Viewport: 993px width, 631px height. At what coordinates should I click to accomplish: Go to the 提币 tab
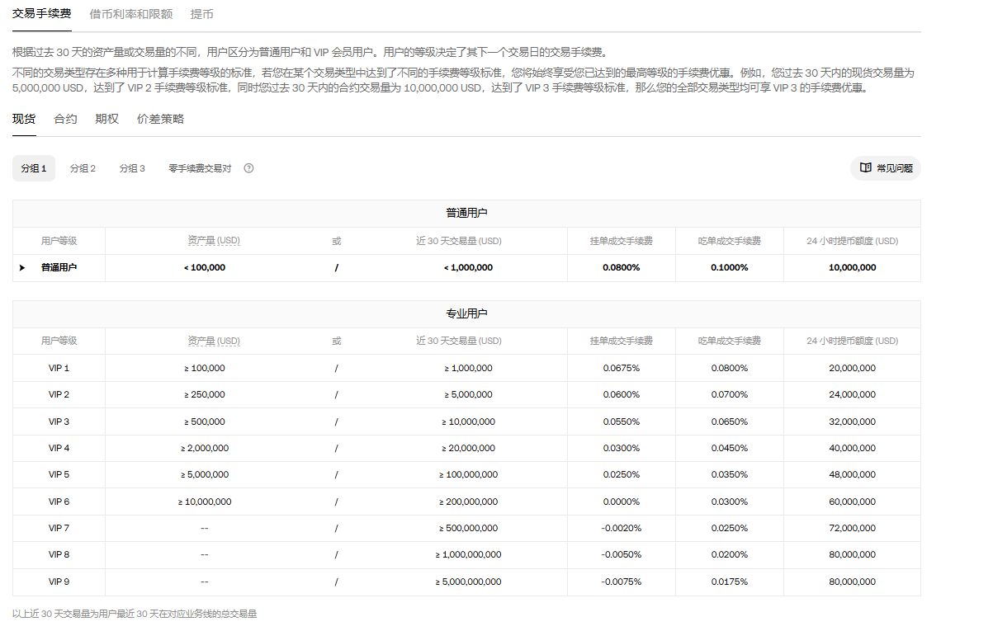point(201,14)
